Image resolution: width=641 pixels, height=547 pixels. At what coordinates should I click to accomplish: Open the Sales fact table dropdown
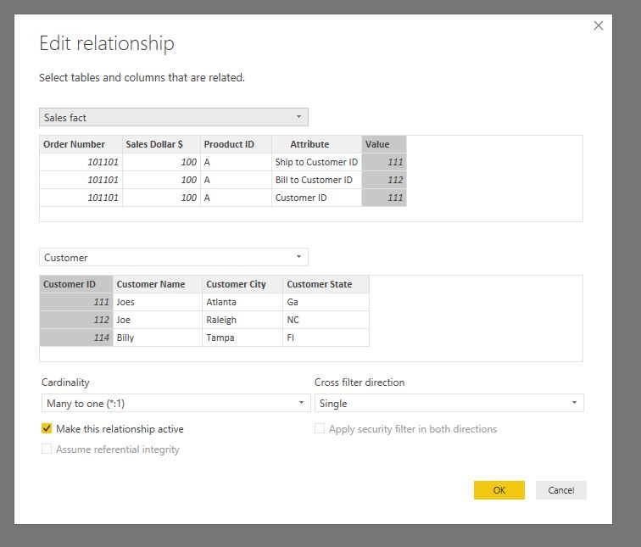174,117
